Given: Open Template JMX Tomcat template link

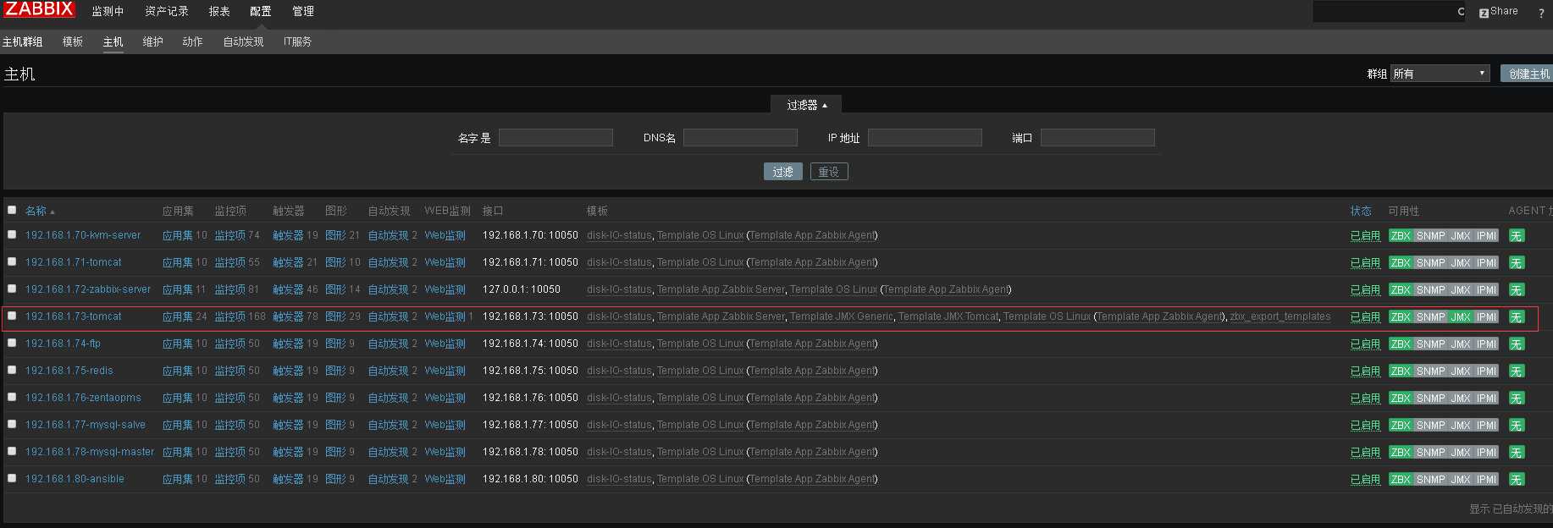Looking at the screenshot, I should 948,316.
